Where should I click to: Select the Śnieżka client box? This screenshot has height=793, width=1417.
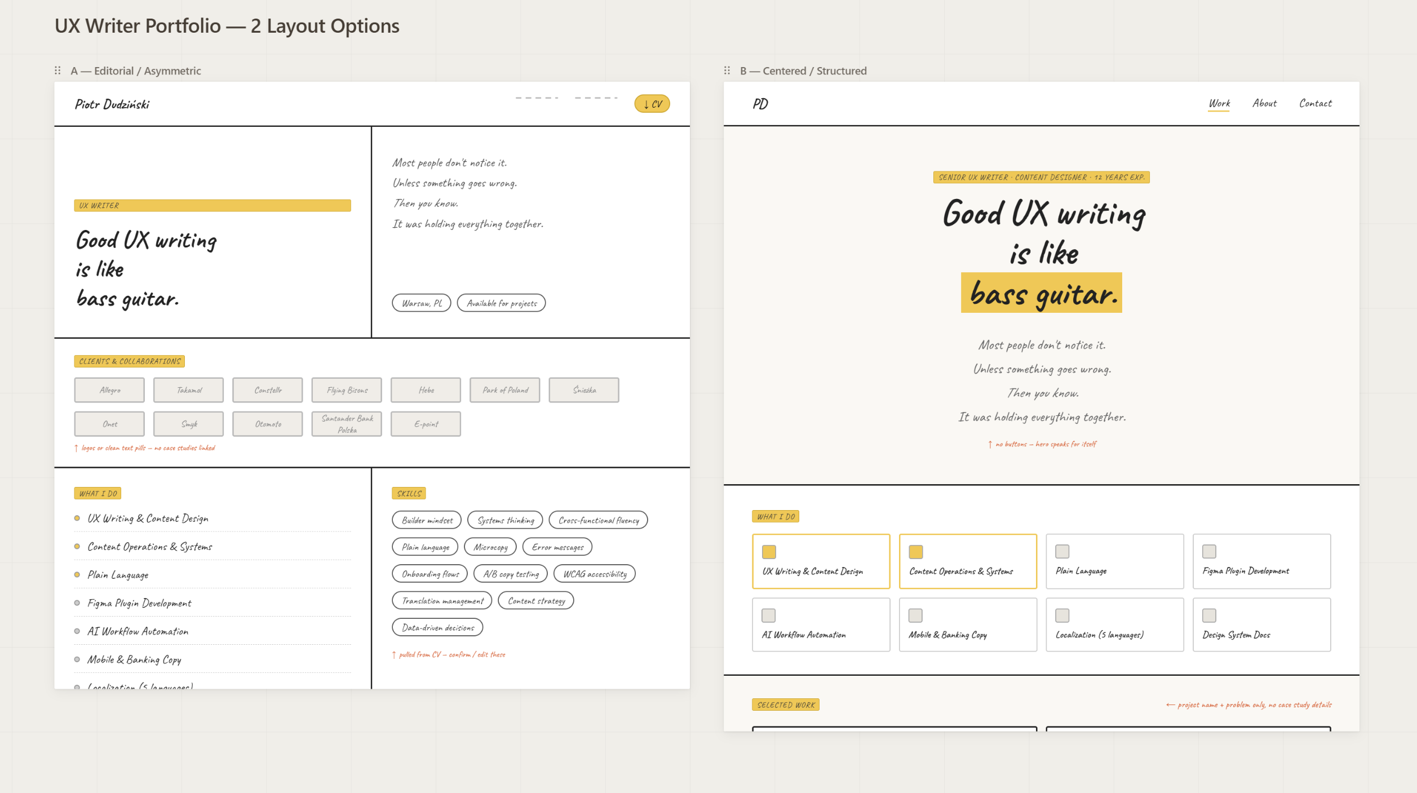(x=584, y=390)
